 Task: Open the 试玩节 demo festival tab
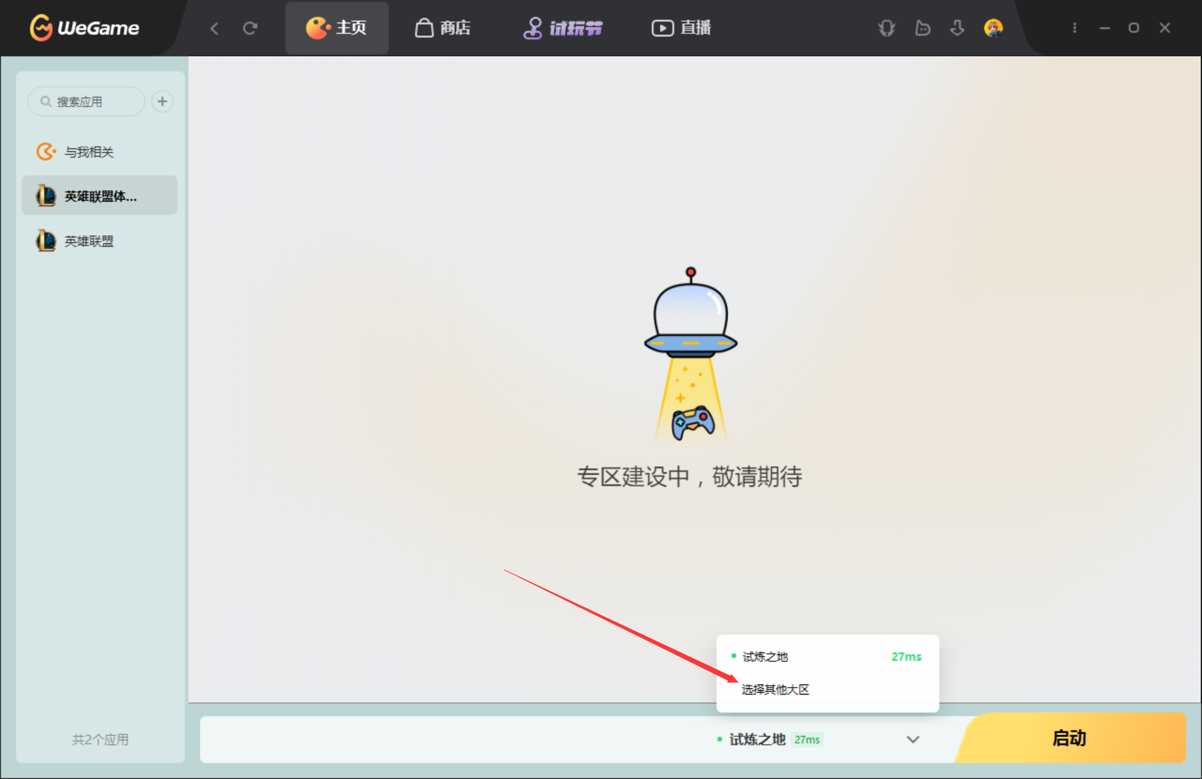pyautogui.click(x=563, y=28)
